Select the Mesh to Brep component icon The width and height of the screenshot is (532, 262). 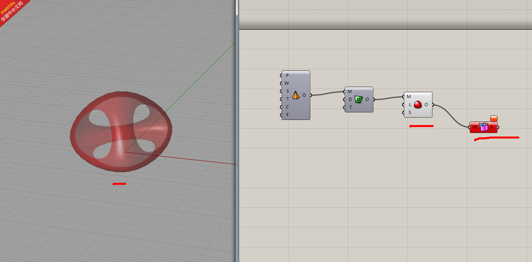click(484, 127)
